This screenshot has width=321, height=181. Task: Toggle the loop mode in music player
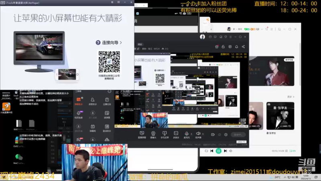206,151
